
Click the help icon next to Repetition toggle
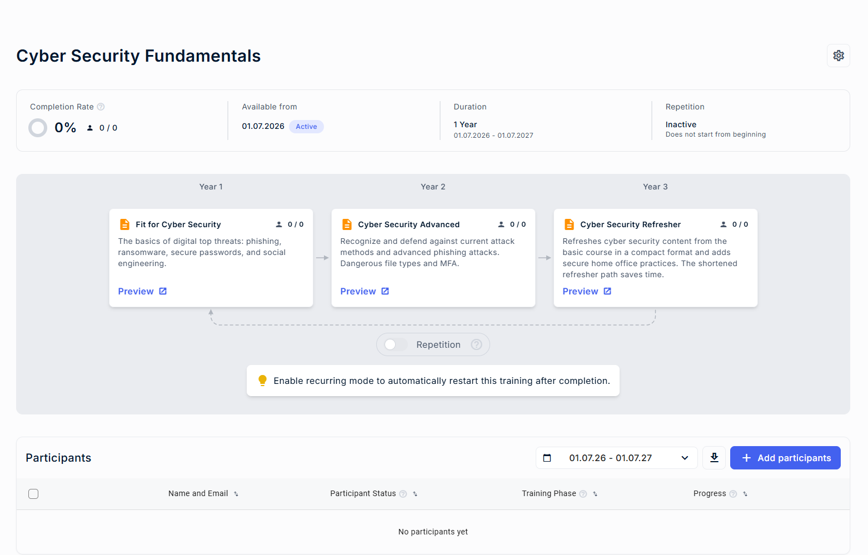(x=476, y=344)
